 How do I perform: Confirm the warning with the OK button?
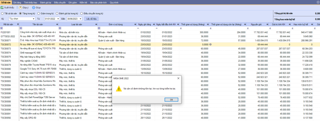point(172,100)
